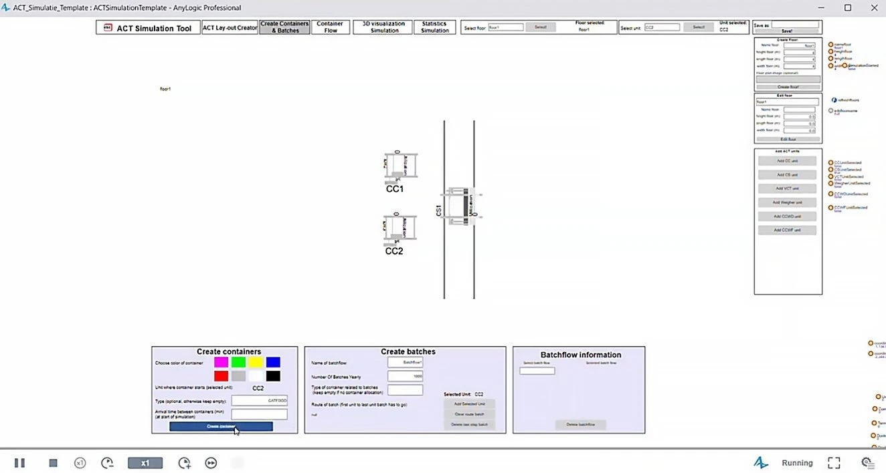
Task: Open the Select floor combo box
Action: pyautogui.click(x=505, y=27)
